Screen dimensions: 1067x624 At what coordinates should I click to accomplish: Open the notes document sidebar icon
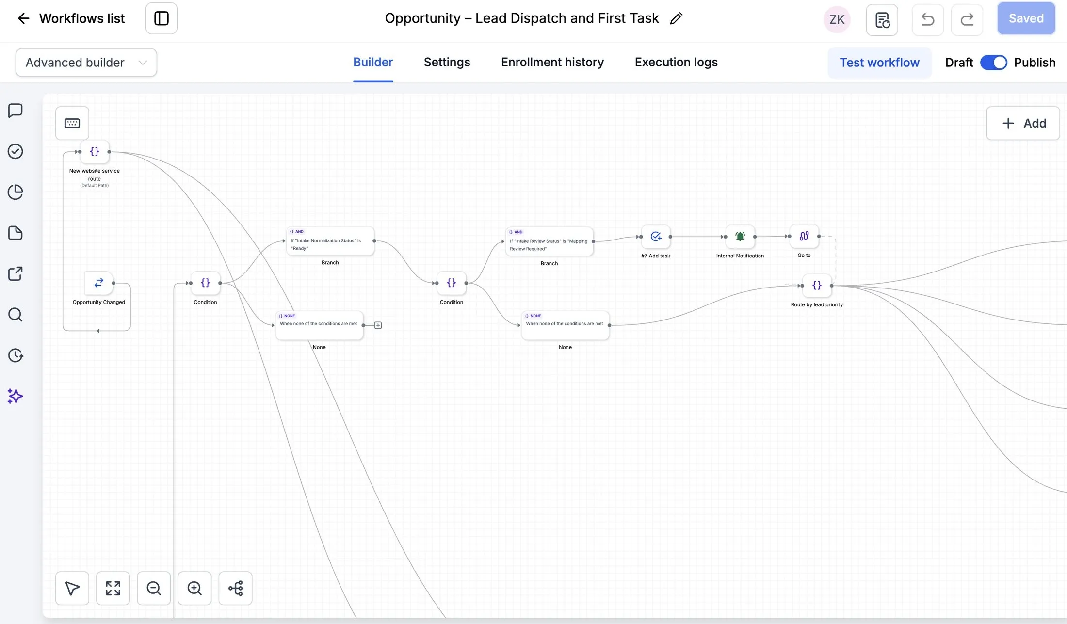(16, 233)
